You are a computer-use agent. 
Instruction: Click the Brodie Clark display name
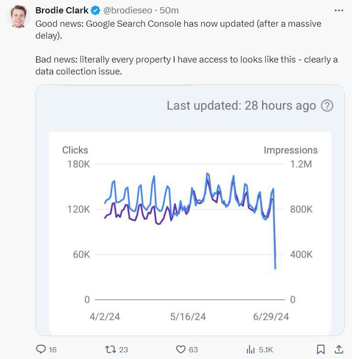[x=62, y=11]
